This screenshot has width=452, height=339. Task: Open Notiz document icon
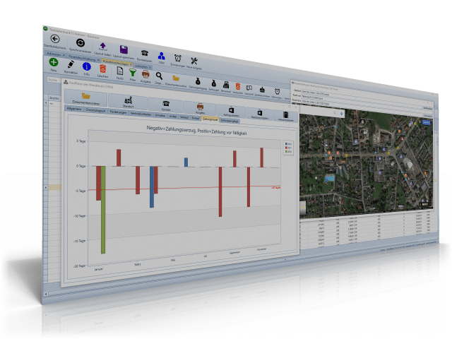(x=119, y=71)
